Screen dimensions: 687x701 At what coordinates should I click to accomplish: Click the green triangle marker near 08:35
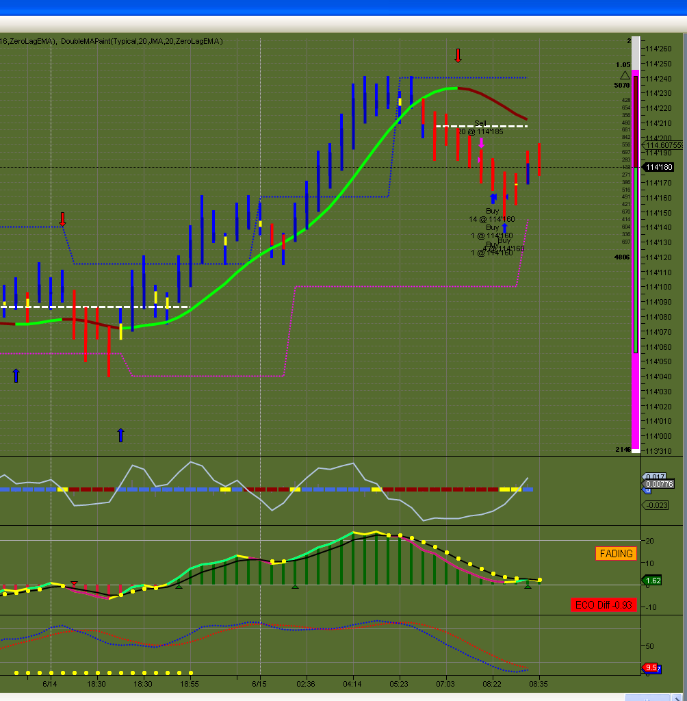528,586
